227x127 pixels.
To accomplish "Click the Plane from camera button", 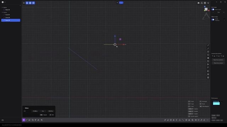I will pyautogui.click(x=218, y=63).
